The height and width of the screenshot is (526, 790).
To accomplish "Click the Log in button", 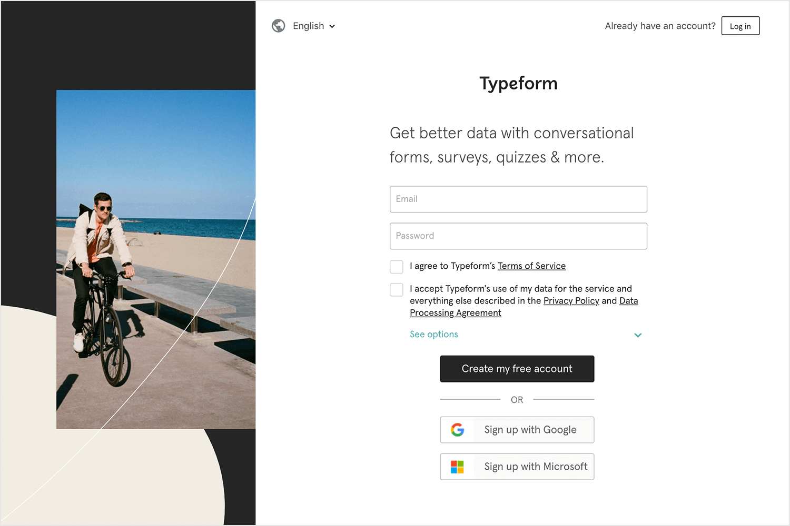I will click(x=740, y=26).
